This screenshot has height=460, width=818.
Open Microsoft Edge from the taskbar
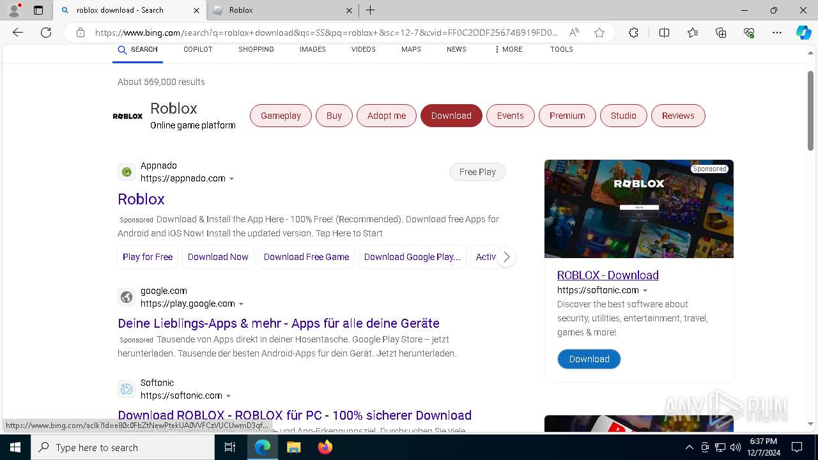263,447
